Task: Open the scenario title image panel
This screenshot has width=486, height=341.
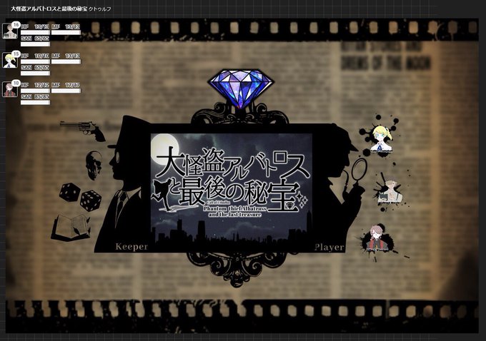Action: [x=232, y=193]
